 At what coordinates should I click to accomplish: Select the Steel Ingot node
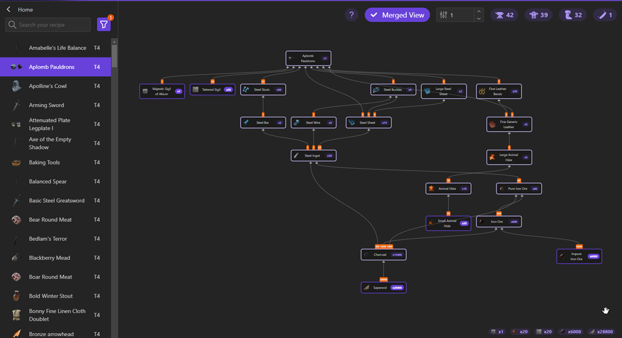point(314,155)
